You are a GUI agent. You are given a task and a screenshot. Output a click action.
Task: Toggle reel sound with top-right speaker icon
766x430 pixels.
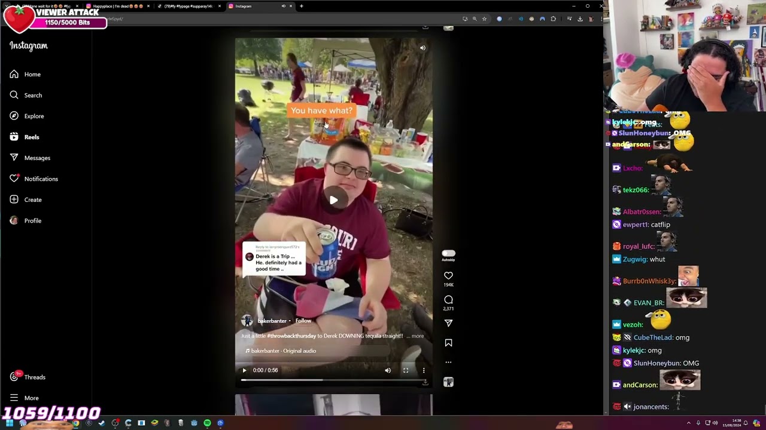[x=422, y=48]
